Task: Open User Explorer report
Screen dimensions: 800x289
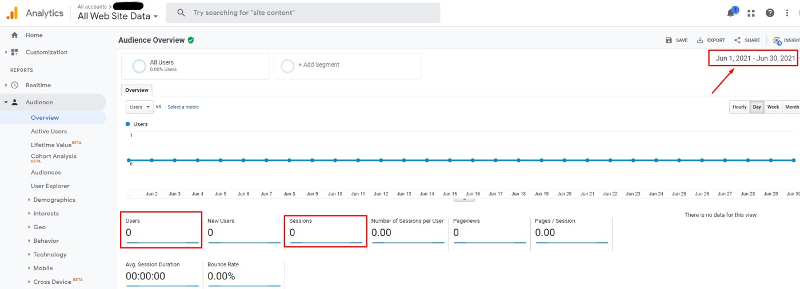Action: coord(50,186)
